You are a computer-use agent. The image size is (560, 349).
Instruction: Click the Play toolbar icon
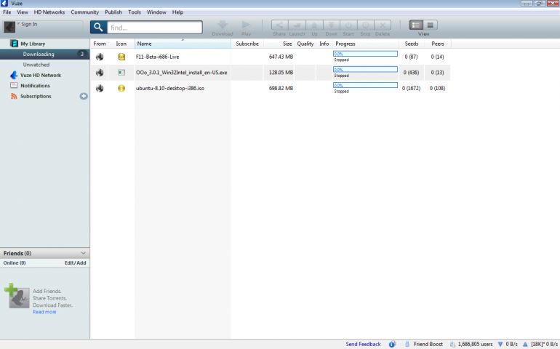pos(246,25)
